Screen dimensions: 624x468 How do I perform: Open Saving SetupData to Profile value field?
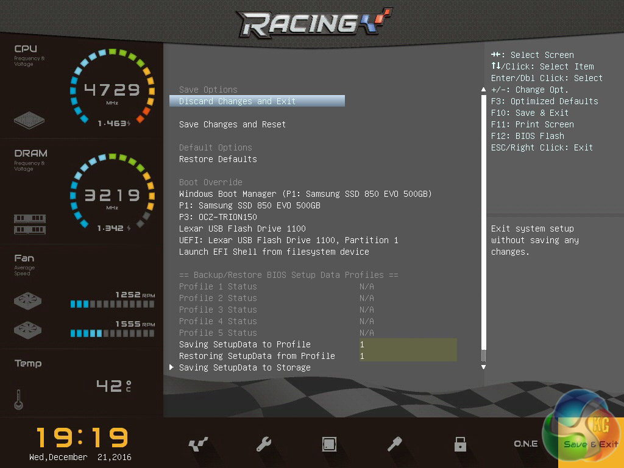click(x=407, y=344)
